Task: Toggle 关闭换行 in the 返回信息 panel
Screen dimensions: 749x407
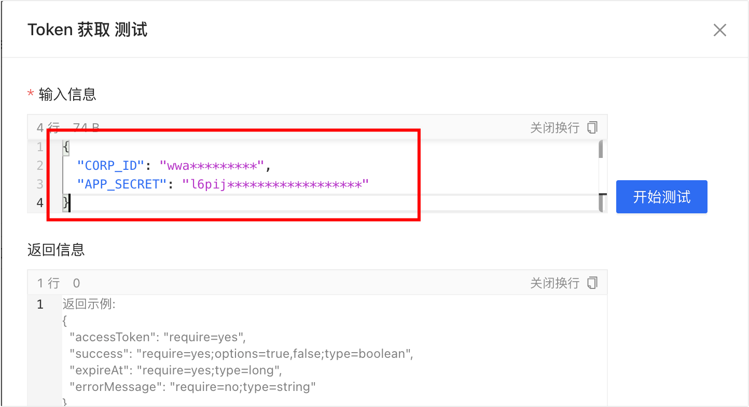Action: tap(554, 283)
